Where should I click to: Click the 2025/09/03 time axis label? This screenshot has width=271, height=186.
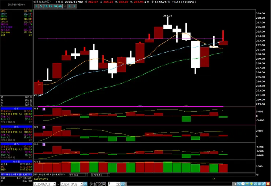click(41, 179)
